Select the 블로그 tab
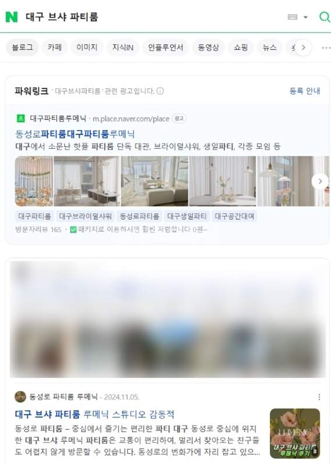 pos(22,48)
